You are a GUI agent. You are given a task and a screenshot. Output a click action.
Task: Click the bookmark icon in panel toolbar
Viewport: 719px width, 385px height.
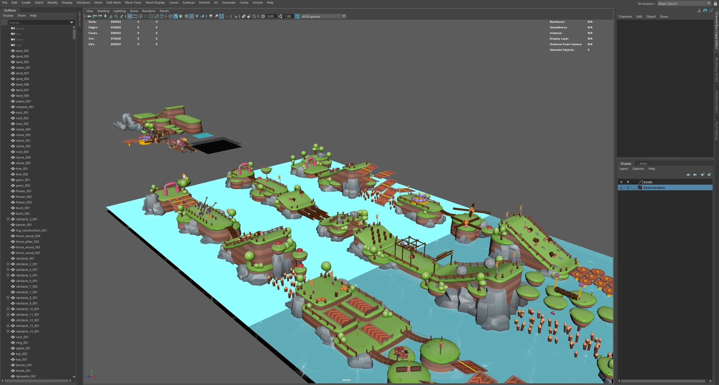(x=105, y=16)
